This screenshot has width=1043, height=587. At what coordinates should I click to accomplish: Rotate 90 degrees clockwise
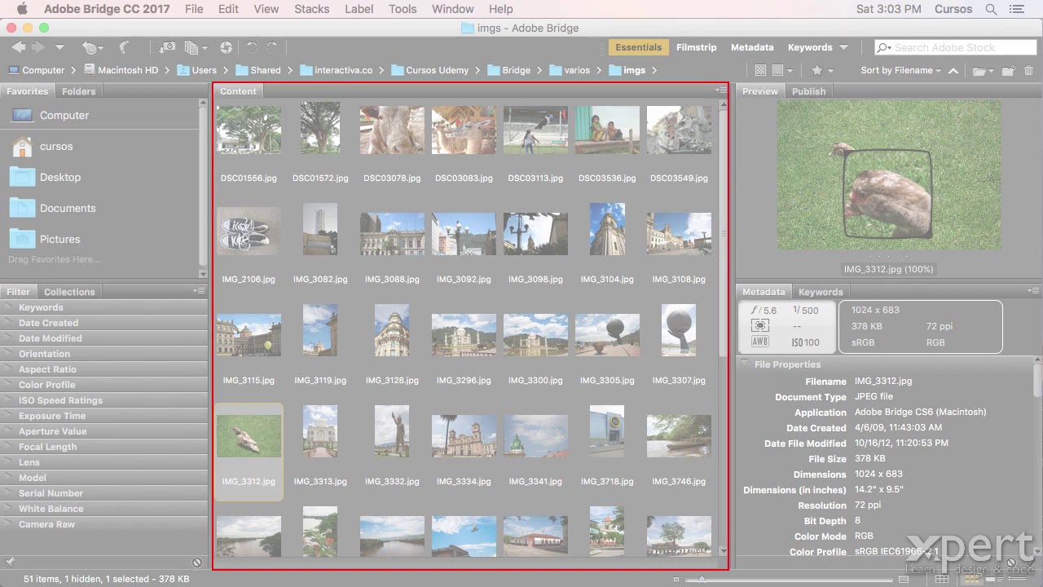click(271, 48)
